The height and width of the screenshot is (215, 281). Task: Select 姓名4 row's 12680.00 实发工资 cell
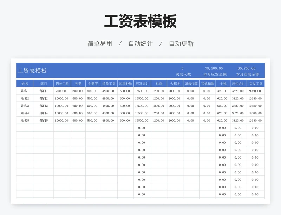tap(256, 113)
